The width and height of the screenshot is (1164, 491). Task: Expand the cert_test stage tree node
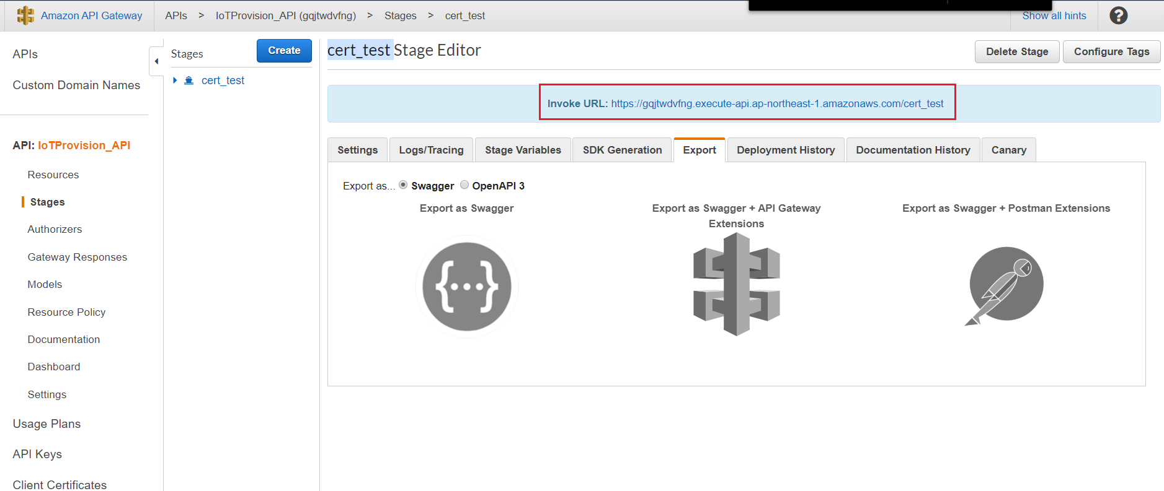click(x=175, y=80)
